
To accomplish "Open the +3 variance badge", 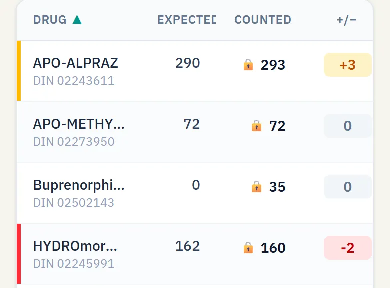I will [347, 65].
